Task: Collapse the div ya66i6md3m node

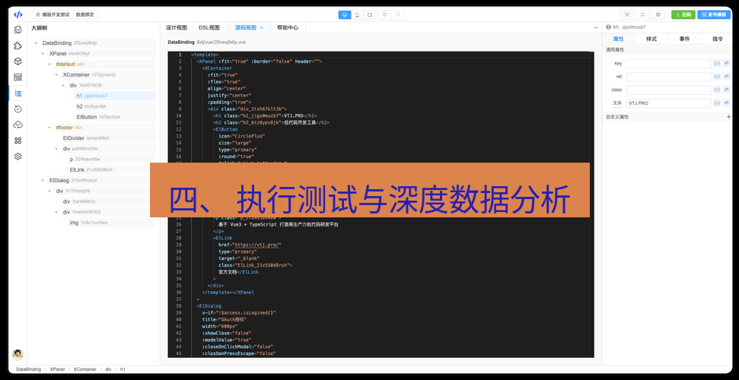Action: pos(56,149)
